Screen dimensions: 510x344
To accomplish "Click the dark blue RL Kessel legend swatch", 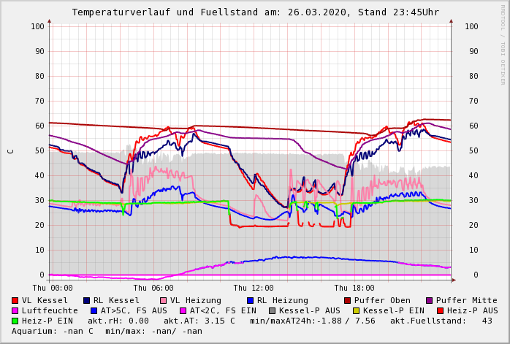I will 86,301.
